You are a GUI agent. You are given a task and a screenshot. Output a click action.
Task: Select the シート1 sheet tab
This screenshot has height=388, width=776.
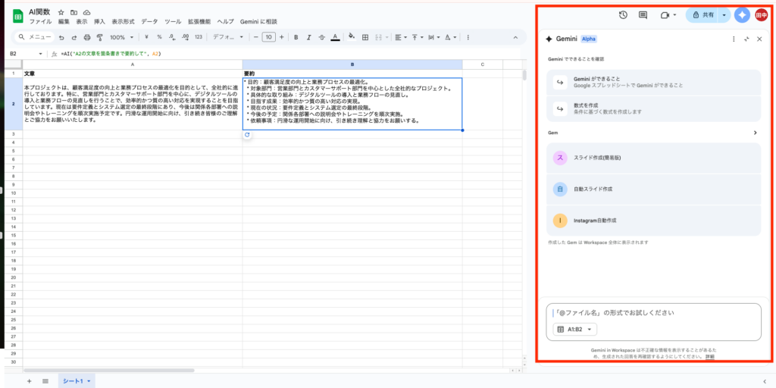(x=77, y=380)
